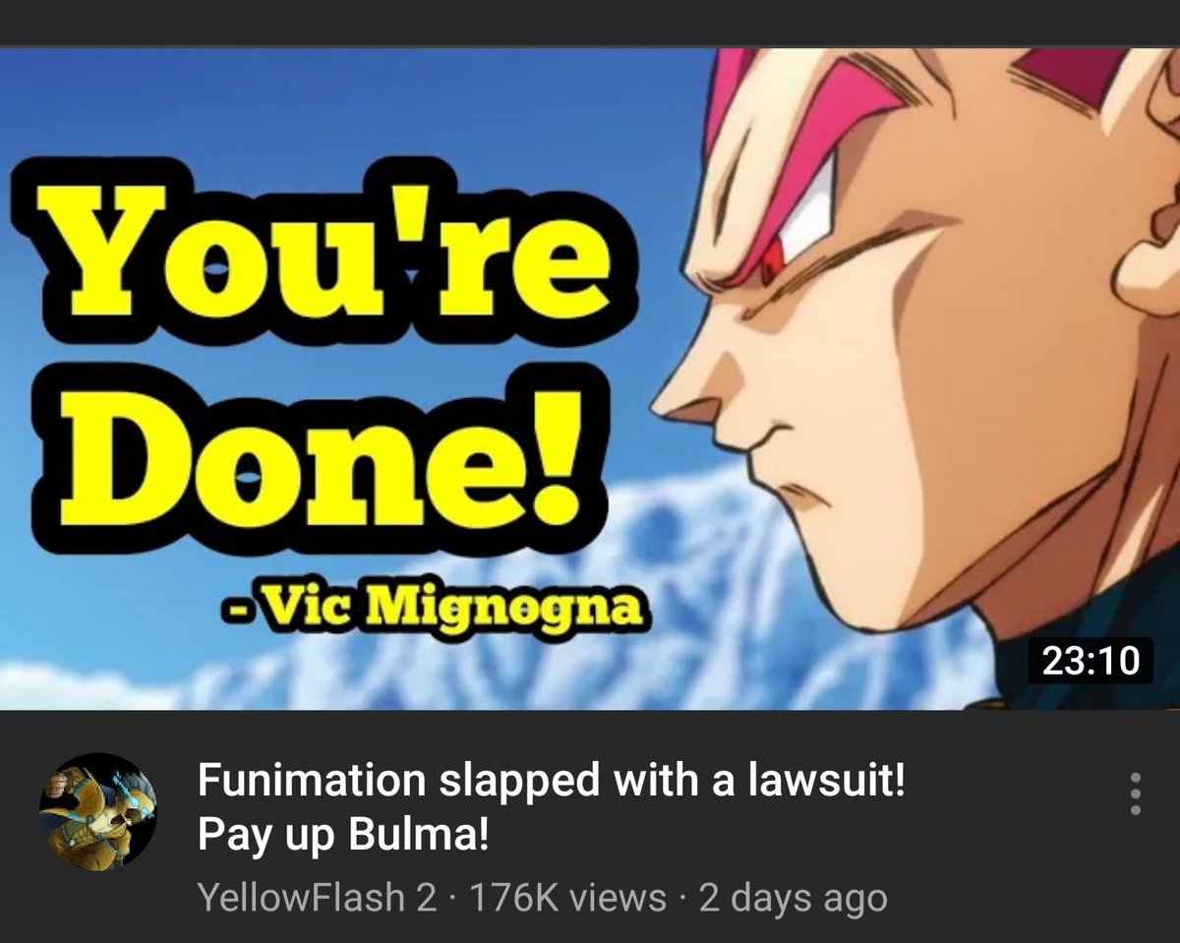Open the YellowFlash 2 channel name
Screen dimensions: 1180x943
[317, 897]
